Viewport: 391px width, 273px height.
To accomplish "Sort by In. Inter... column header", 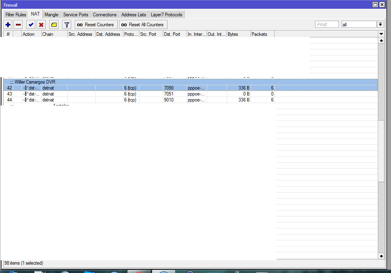I will click(197, 34).
